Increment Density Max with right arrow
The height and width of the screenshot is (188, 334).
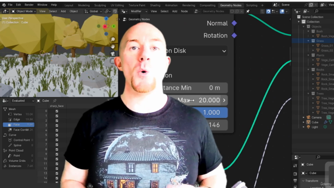(224, 100)
